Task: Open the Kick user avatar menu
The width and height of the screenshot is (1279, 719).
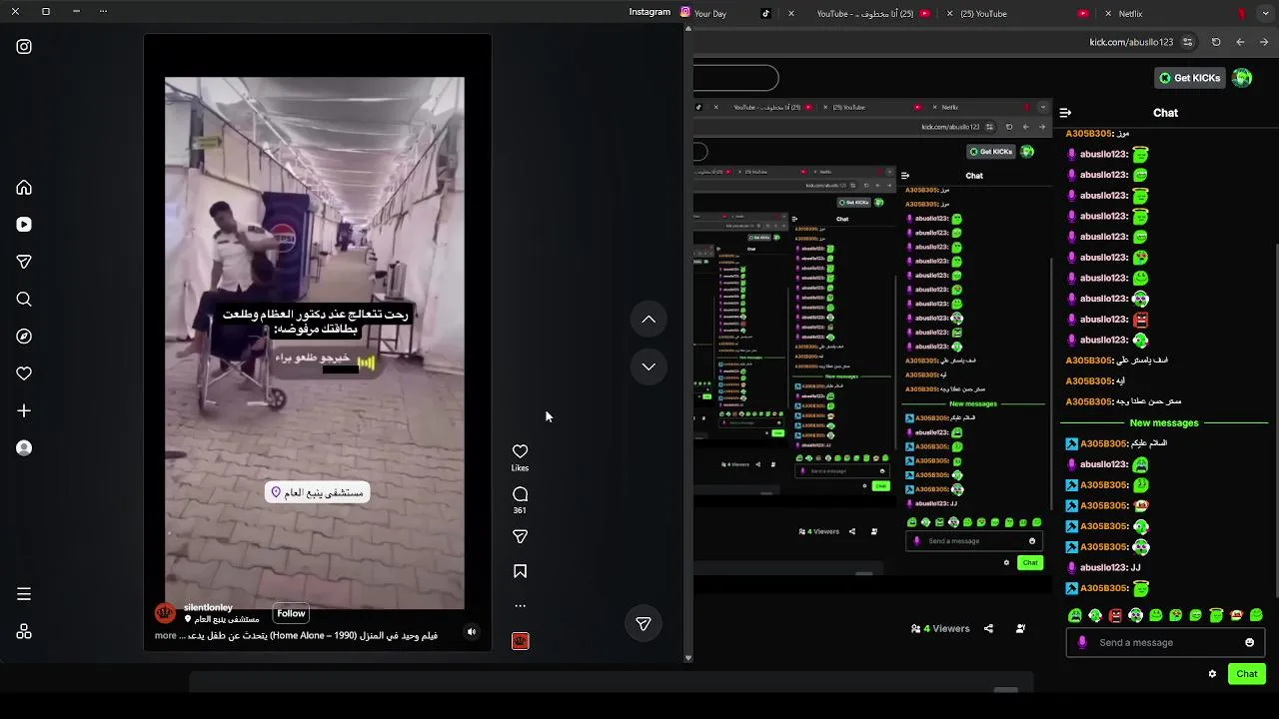Action: click(1242, 78)
